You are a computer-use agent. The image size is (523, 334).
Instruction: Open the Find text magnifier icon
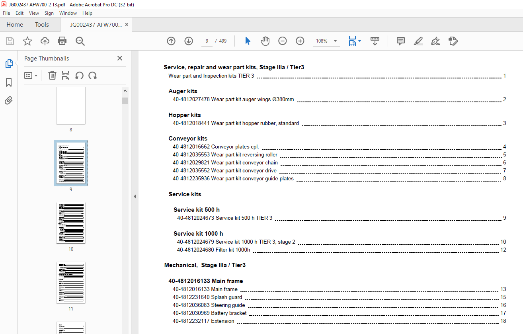pyautogui.click(x=80, y=41)
